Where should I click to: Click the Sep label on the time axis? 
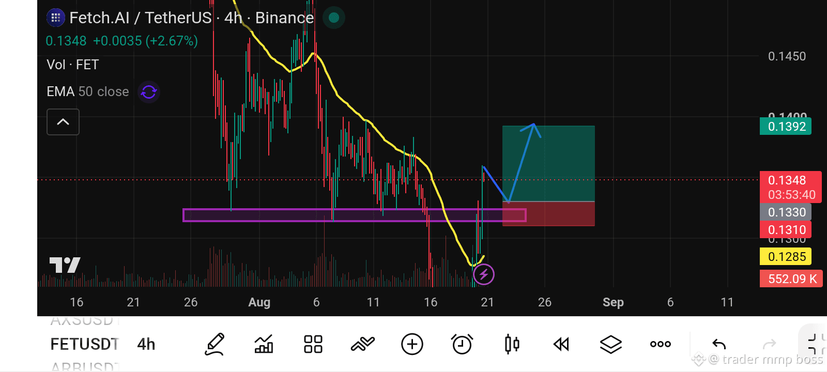coord(613,302)
